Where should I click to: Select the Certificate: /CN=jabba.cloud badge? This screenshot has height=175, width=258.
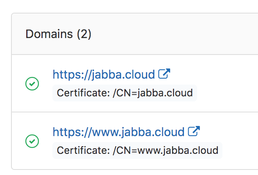pos(124,93)
